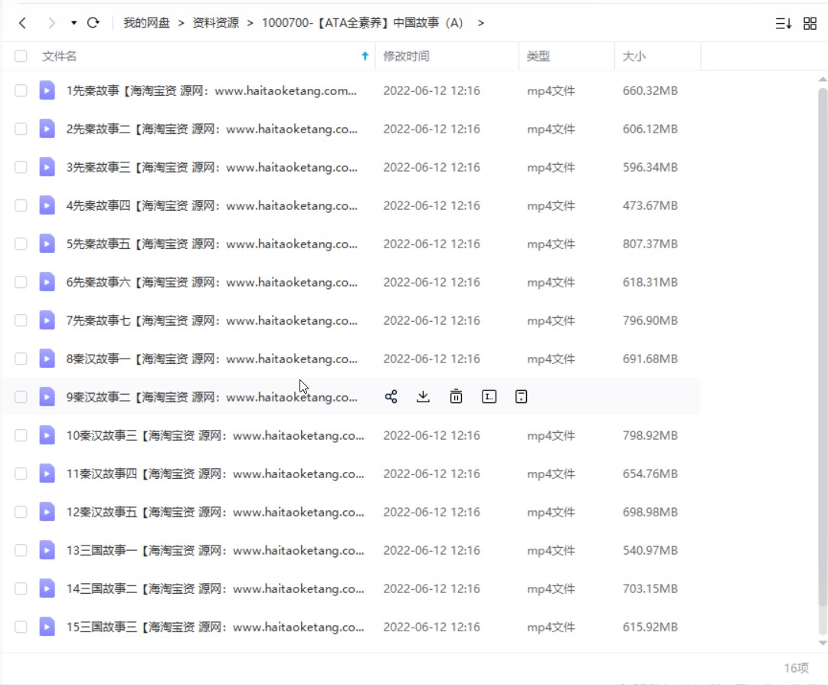This screenshot has height=685, width=828.
Task: Open file 10秦汉故事三
Action: pos(215,435)
